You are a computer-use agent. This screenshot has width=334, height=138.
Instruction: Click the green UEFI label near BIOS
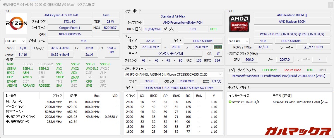click(213, 29)
